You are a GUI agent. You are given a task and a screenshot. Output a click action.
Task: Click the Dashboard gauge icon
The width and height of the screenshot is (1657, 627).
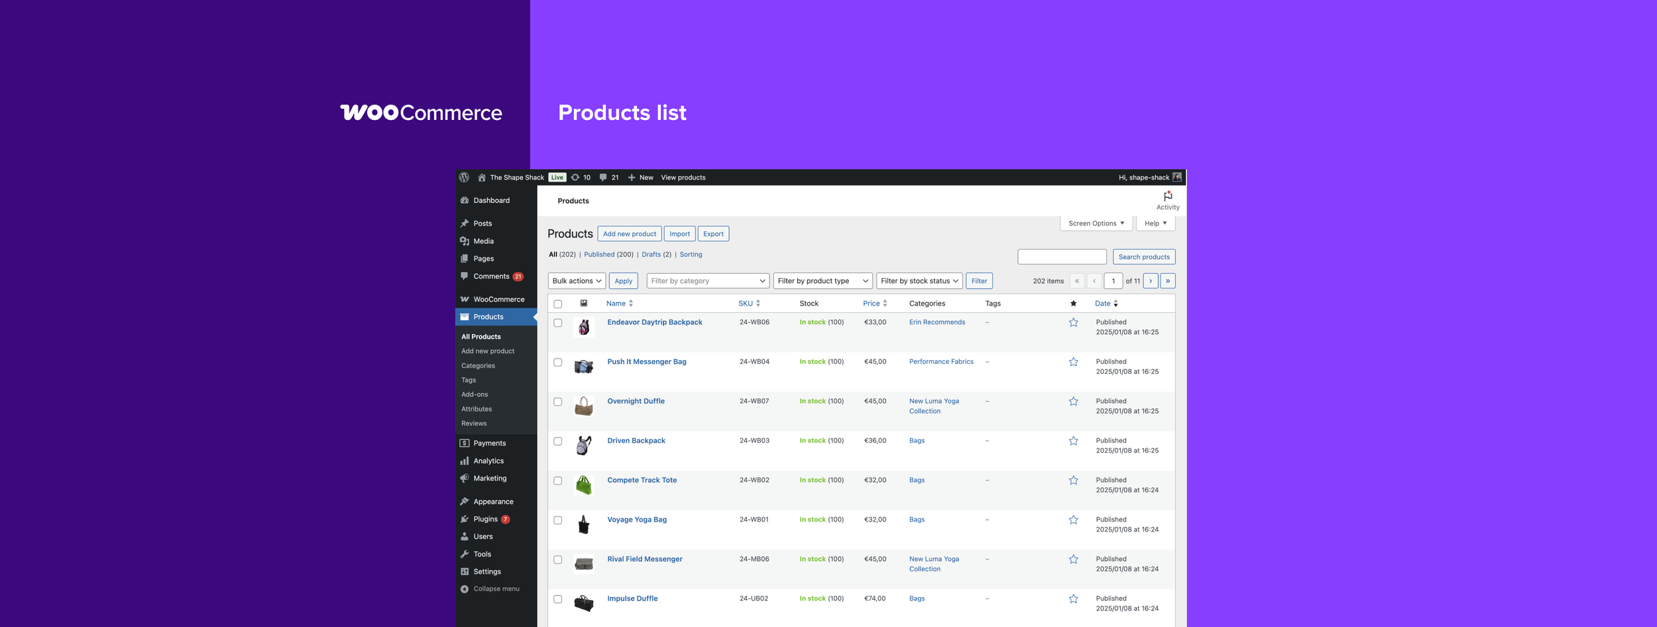[465, 200]
